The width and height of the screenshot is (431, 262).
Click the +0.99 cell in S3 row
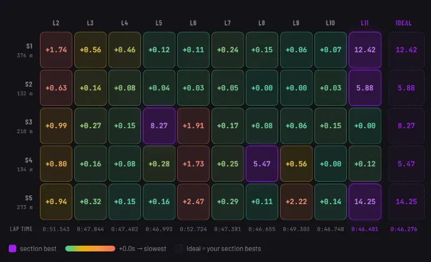point(56,126)
